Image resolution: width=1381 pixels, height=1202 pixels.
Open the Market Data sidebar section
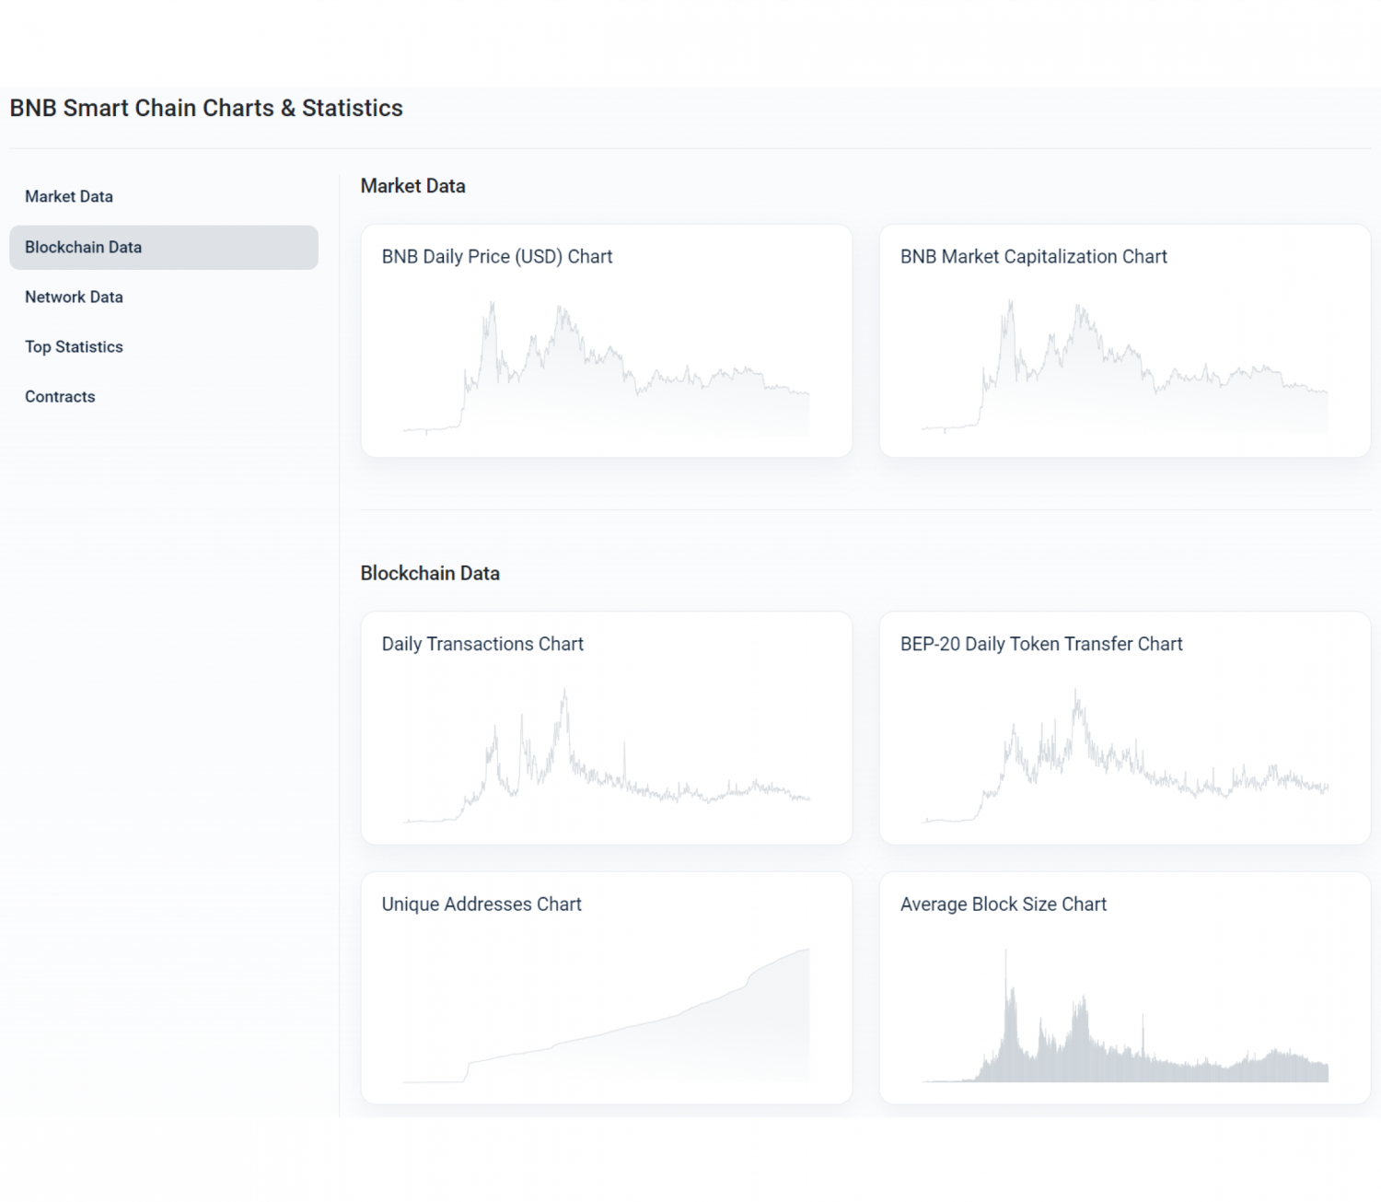[69, 196]
